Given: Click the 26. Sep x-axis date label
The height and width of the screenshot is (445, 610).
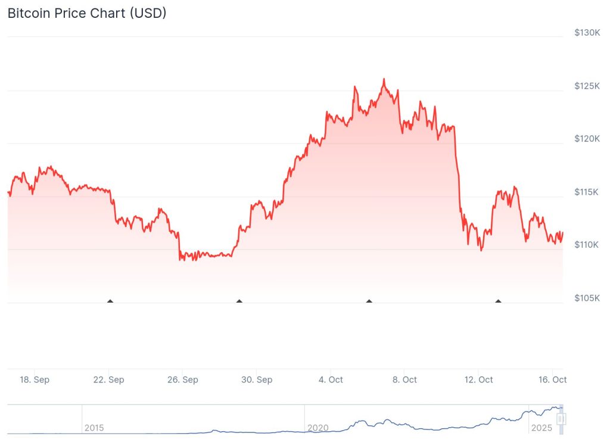Looking at the screenshot, I should 182,379.
